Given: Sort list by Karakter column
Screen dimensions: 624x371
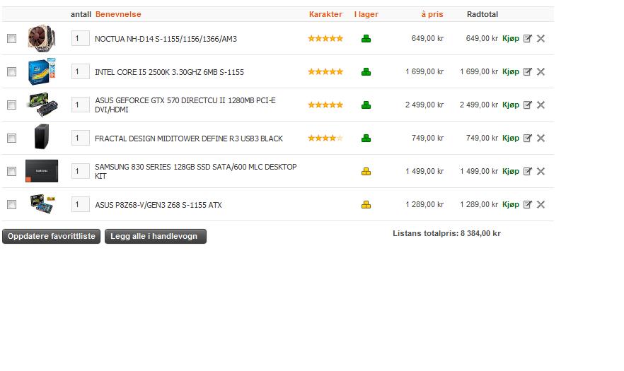Looking at the screenshot, I should click(325, 14).
